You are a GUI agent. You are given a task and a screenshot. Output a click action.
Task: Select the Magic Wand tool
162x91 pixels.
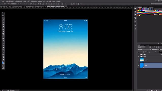tap(3, 22)
